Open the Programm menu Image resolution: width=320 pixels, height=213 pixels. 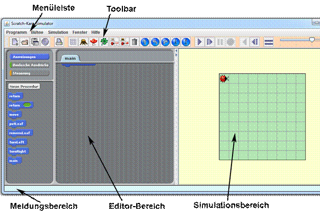coord(16,32)
